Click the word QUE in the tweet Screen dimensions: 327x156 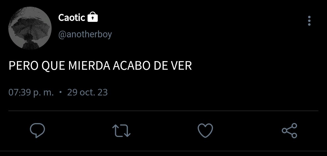point(53,66)
